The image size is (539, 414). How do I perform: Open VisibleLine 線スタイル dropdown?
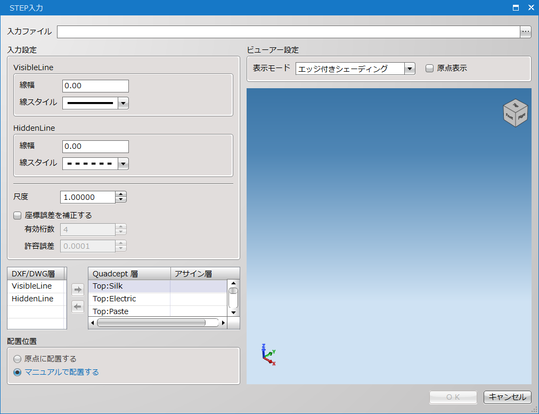tap(123, 103)
